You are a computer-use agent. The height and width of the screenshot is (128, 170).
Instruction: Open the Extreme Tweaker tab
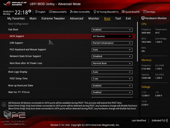point(53,18)
